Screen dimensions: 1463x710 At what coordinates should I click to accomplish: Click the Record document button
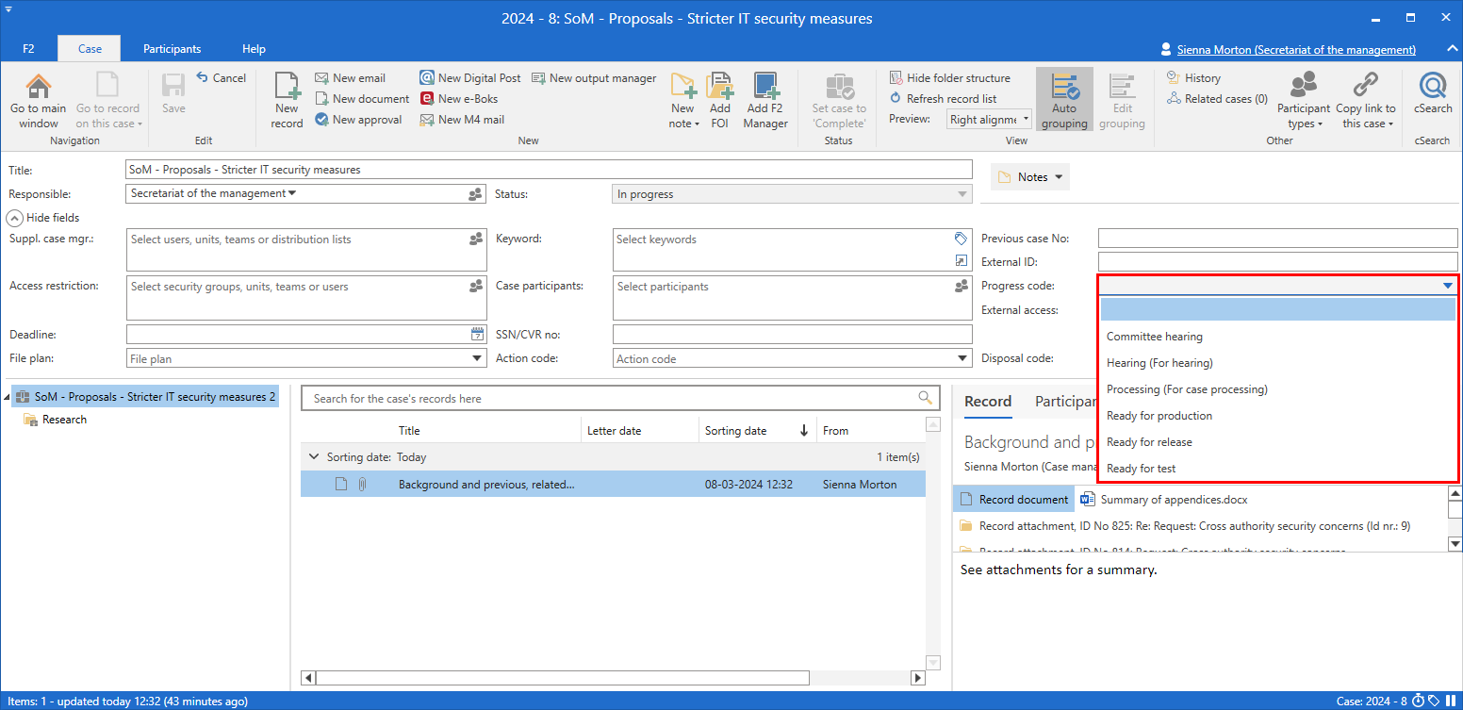tap(1014, 500)
